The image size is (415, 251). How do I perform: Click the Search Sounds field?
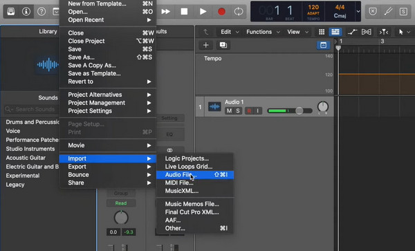(31, 109)
